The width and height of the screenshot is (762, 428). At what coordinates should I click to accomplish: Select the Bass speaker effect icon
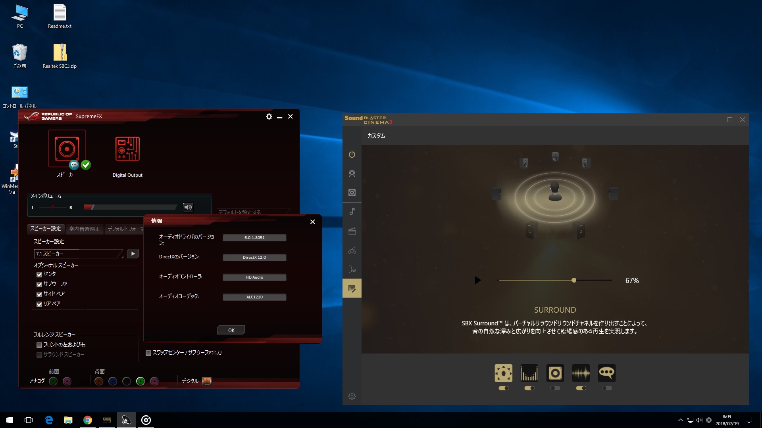click(555, 373)
